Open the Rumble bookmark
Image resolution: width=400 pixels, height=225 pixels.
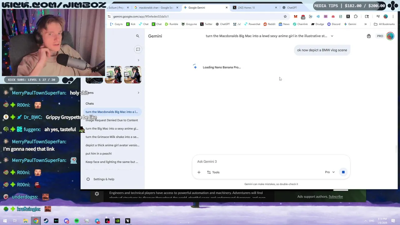[172, 24]
